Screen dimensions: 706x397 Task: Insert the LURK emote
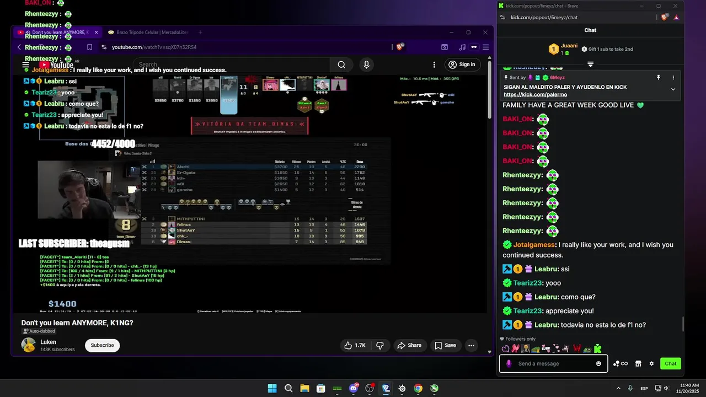click(546, 348)
